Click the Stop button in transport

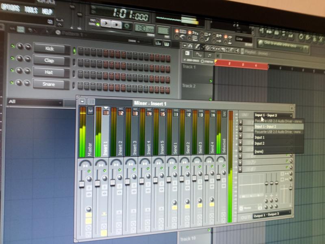pos(117,24)
